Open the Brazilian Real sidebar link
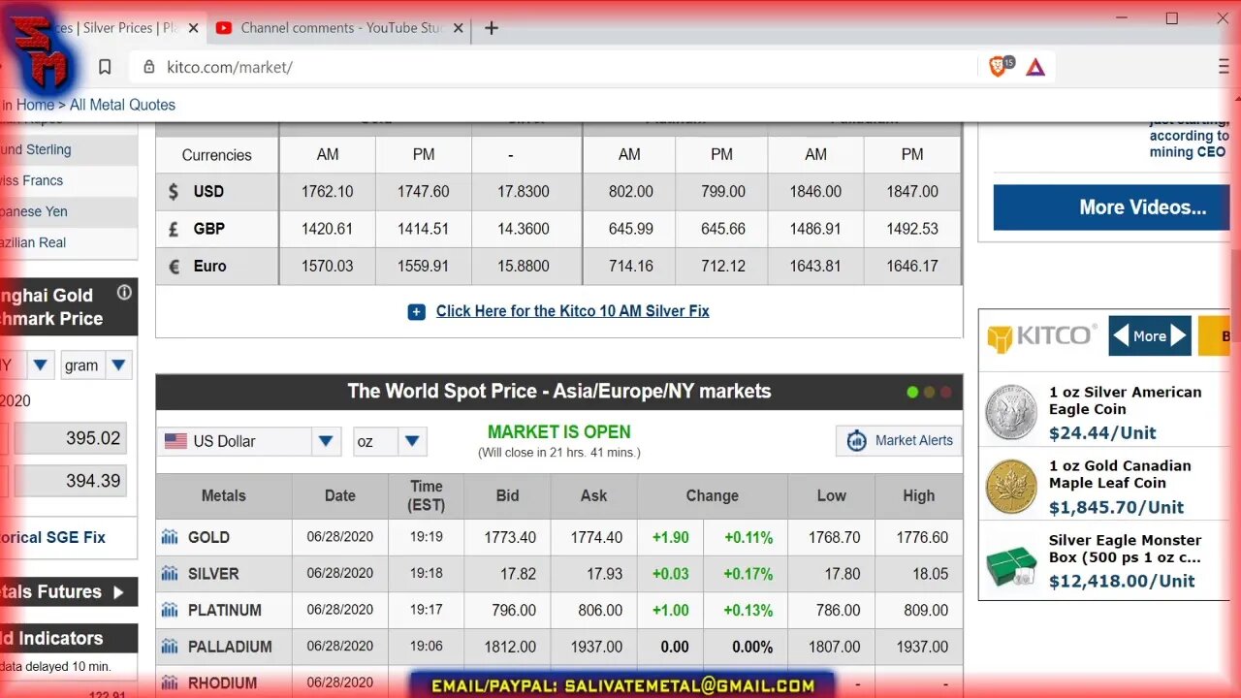This screenshot has height=698, width=1241. pyautogui.click(x=34, y=242)
